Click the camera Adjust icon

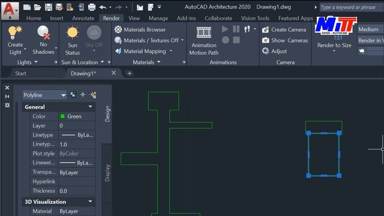265,51
